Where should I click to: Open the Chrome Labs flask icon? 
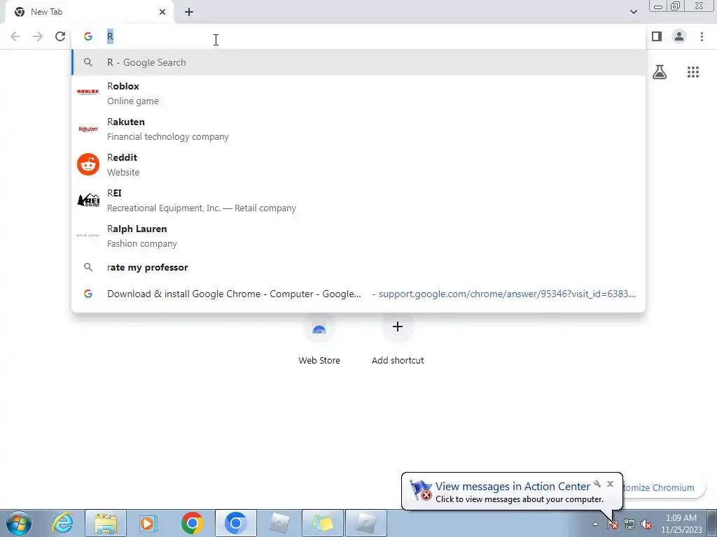coord(660,72)
